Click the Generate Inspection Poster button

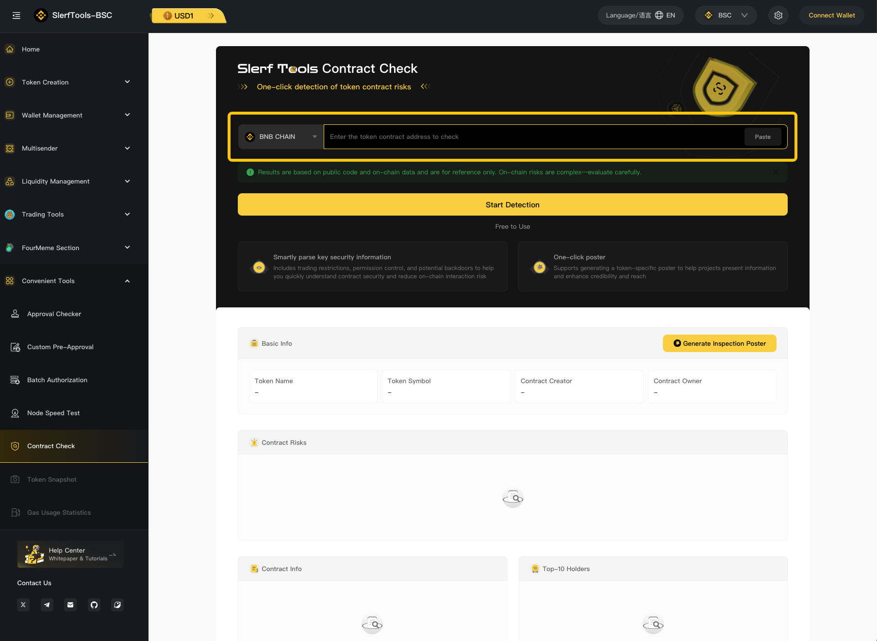719,343
